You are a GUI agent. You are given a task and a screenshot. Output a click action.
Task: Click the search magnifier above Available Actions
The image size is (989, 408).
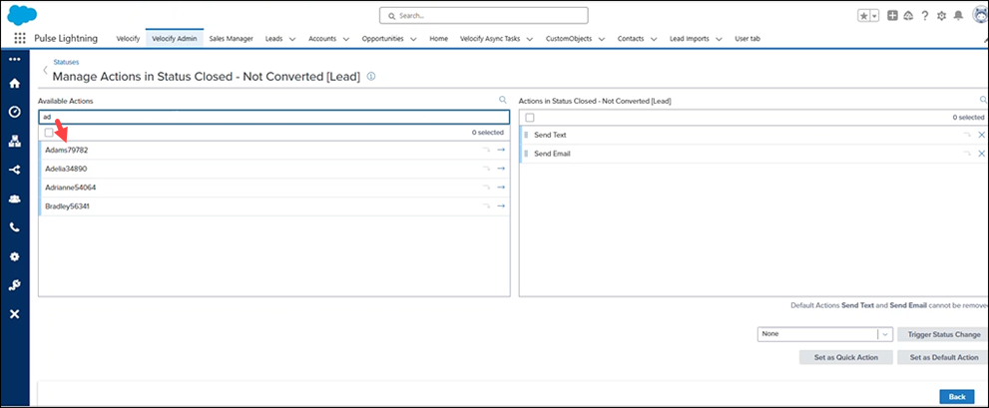(503, 100)
